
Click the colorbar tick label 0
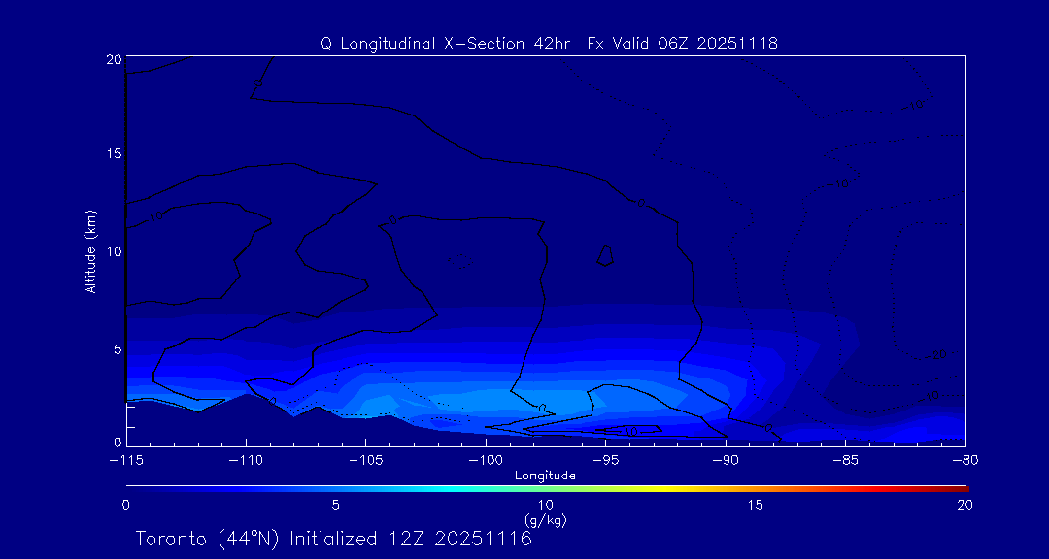(x=126, y=505)
